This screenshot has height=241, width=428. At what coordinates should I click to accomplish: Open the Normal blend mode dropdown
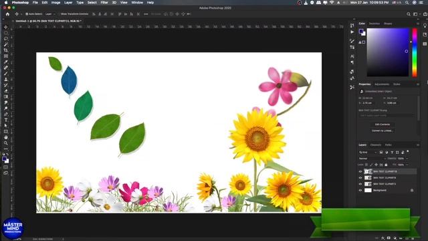click(372, 159)
